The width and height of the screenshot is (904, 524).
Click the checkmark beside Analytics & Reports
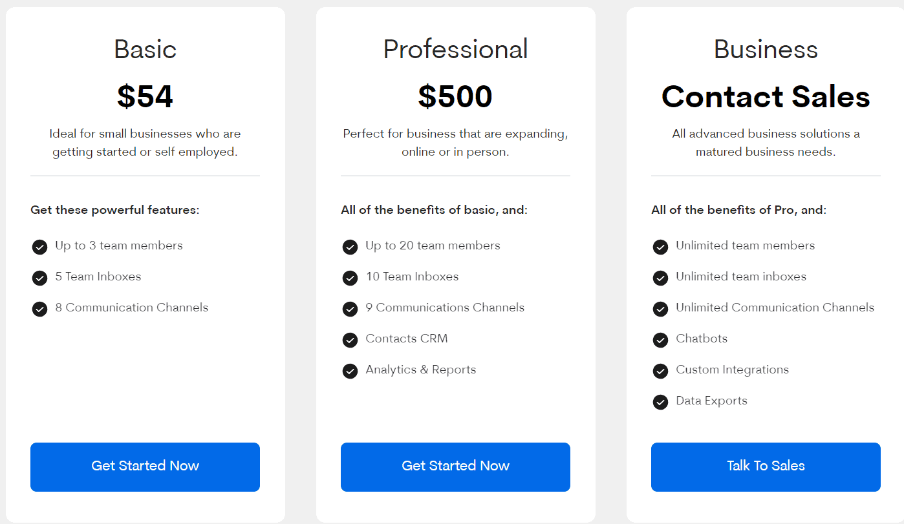(350, 371)
